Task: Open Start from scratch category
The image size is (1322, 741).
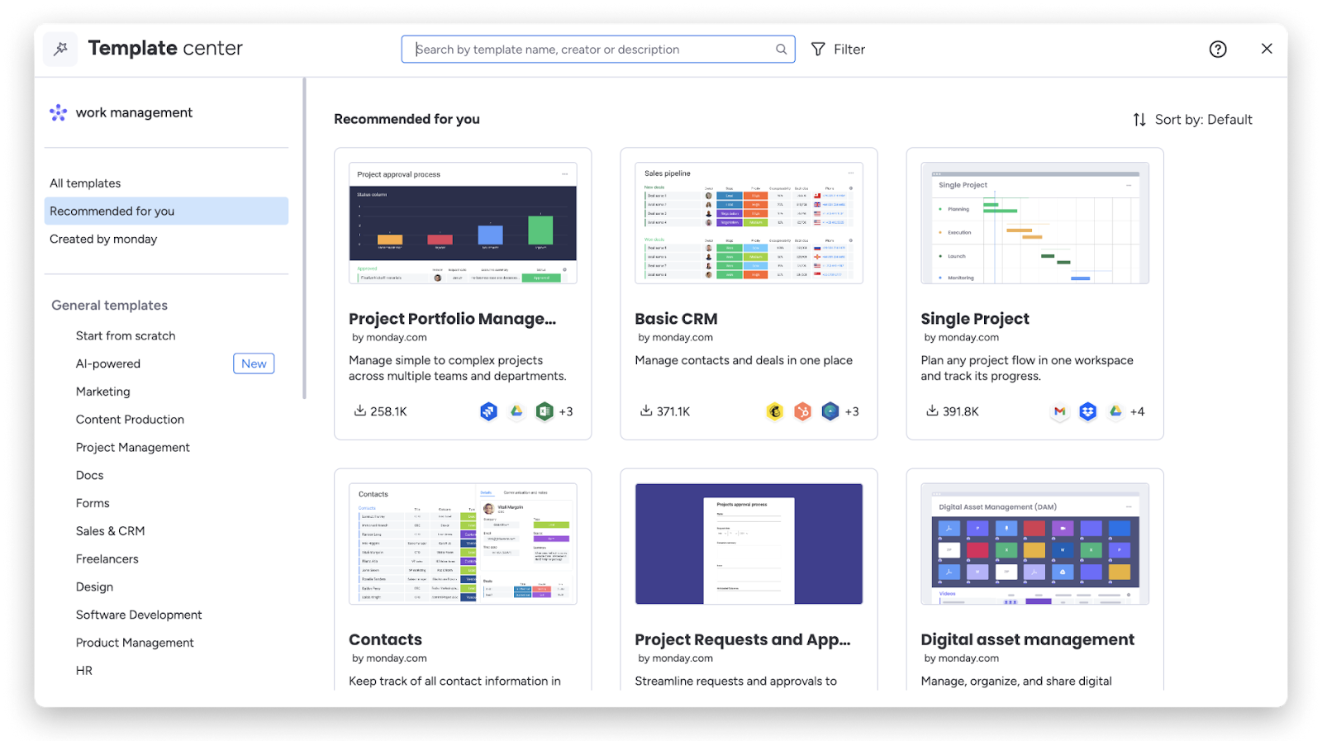Action: click(x=126, y=336)
